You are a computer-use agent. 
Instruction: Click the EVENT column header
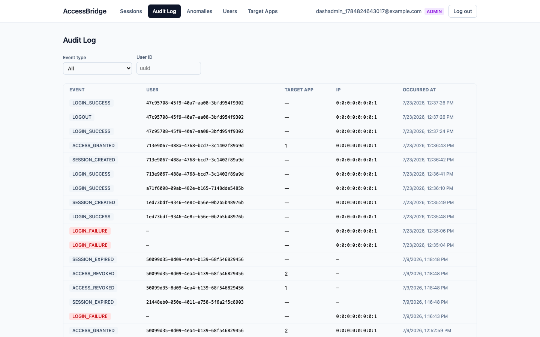(x=77, y=90)
